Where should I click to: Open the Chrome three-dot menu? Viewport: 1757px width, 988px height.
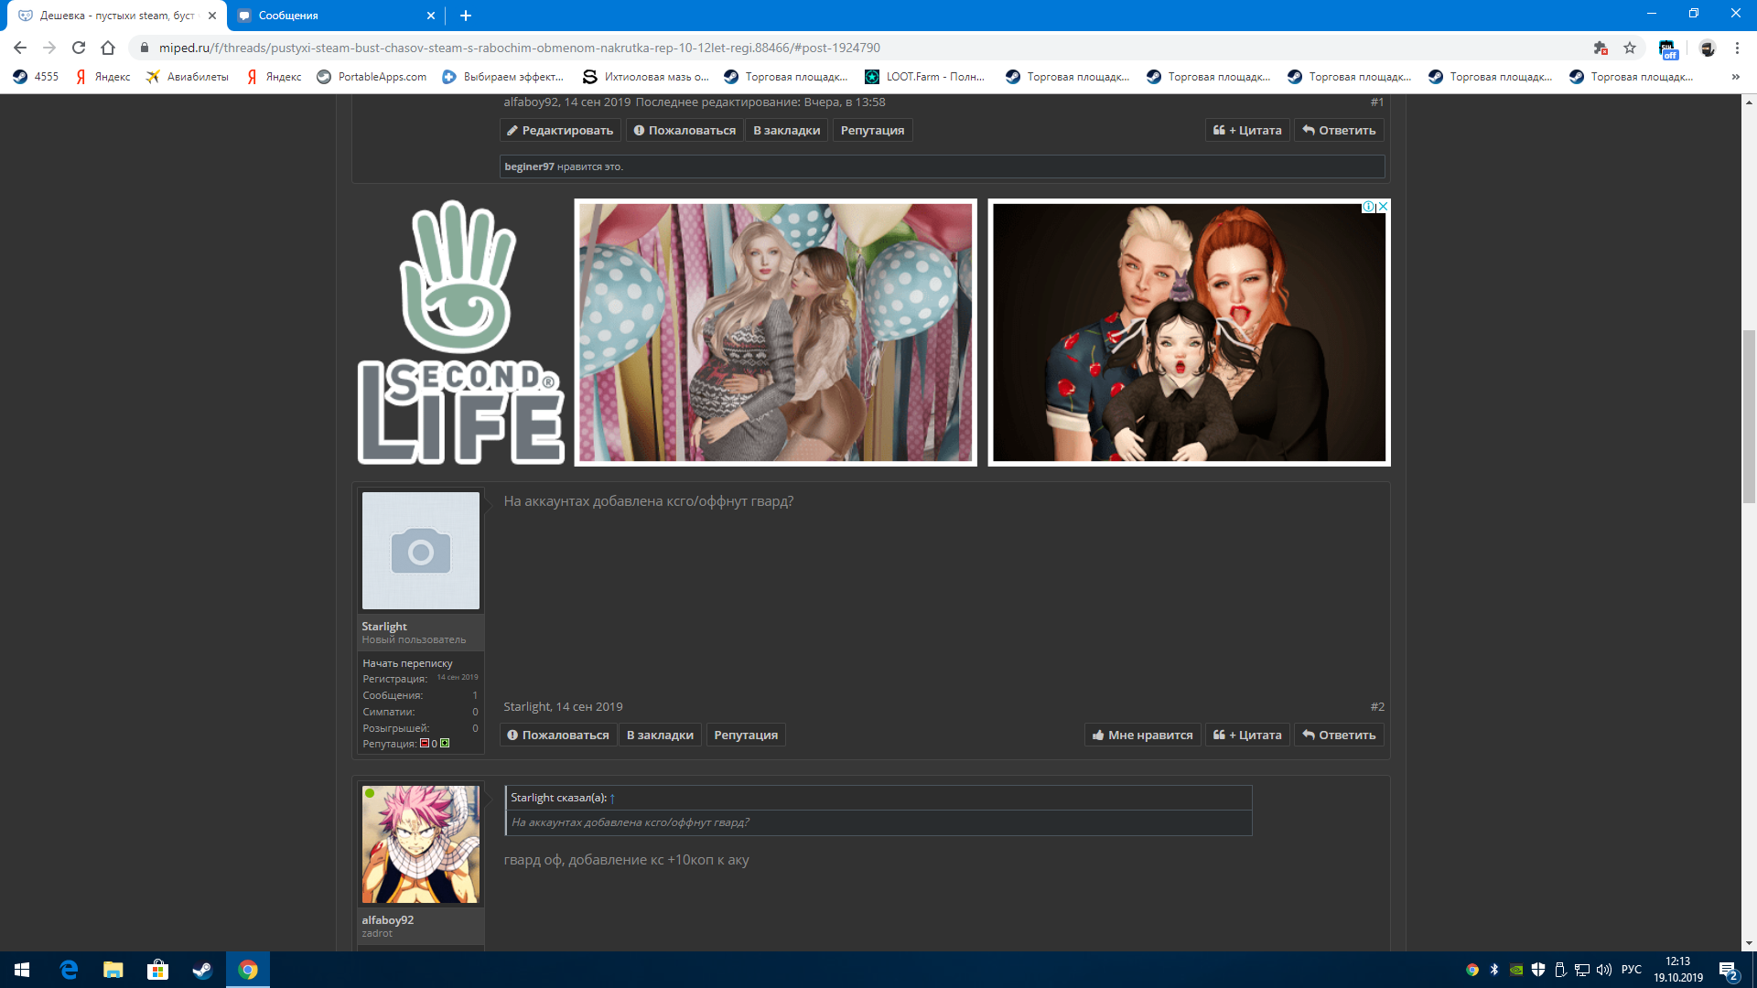[1737, 48]
